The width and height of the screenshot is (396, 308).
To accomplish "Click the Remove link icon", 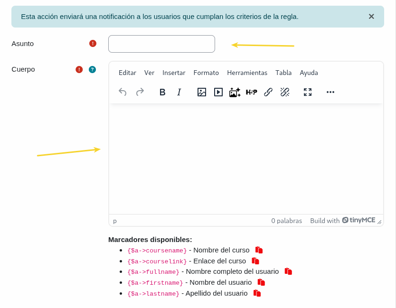I will tap(285, 92).
